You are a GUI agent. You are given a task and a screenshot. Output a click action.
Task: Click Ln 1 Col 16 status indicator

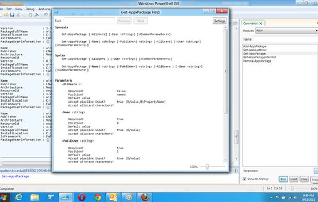[x=274, y=188]
